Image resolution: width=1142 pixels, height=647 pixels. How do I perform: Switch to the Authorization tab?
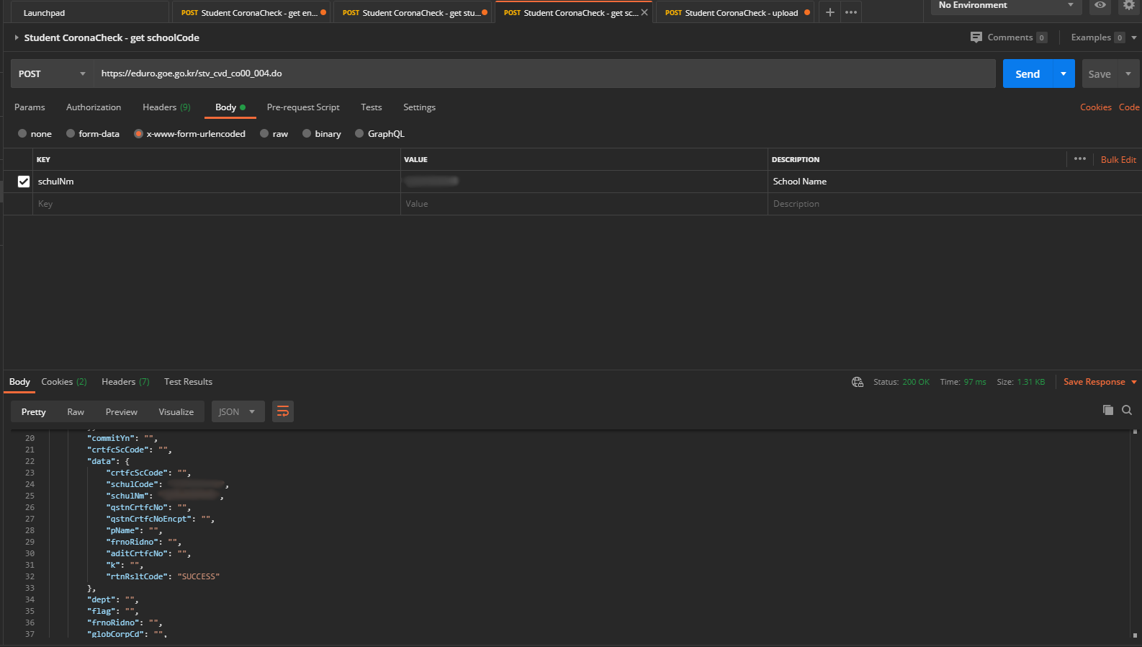tap(94, 107)
